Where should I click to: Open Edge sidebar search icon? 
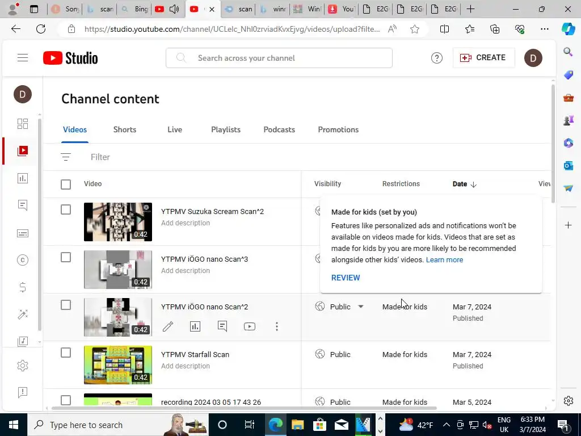[x=568, y=52]
